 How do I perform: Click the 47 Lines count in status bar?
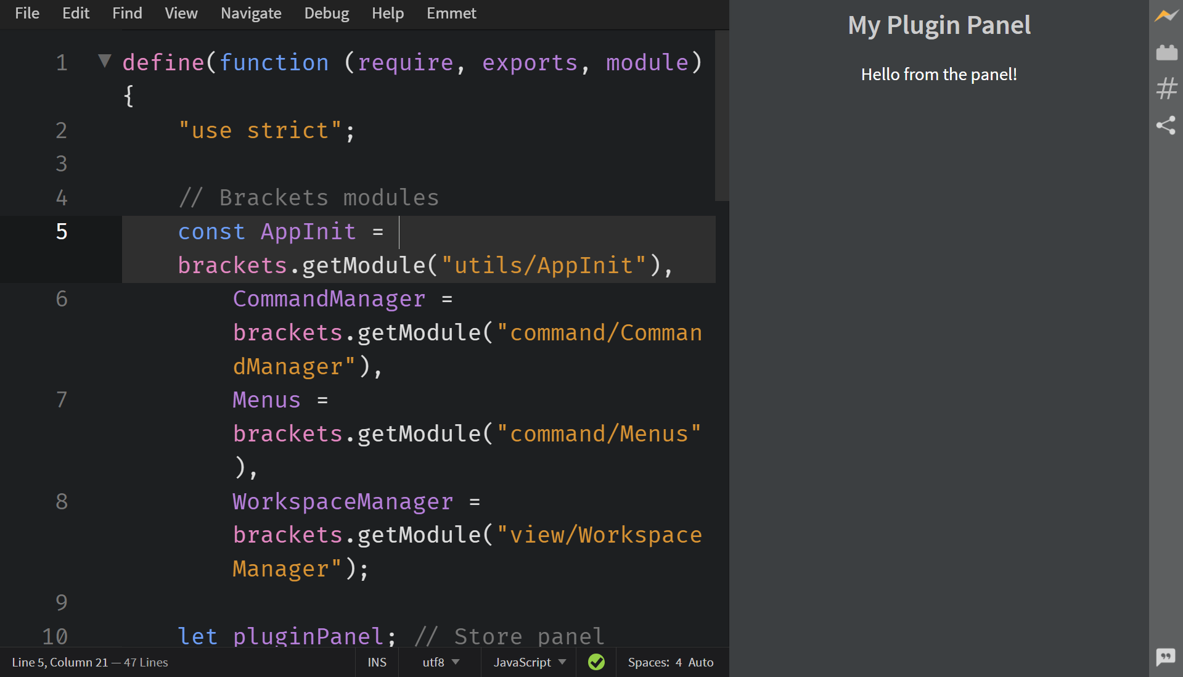tap(145, 662)
